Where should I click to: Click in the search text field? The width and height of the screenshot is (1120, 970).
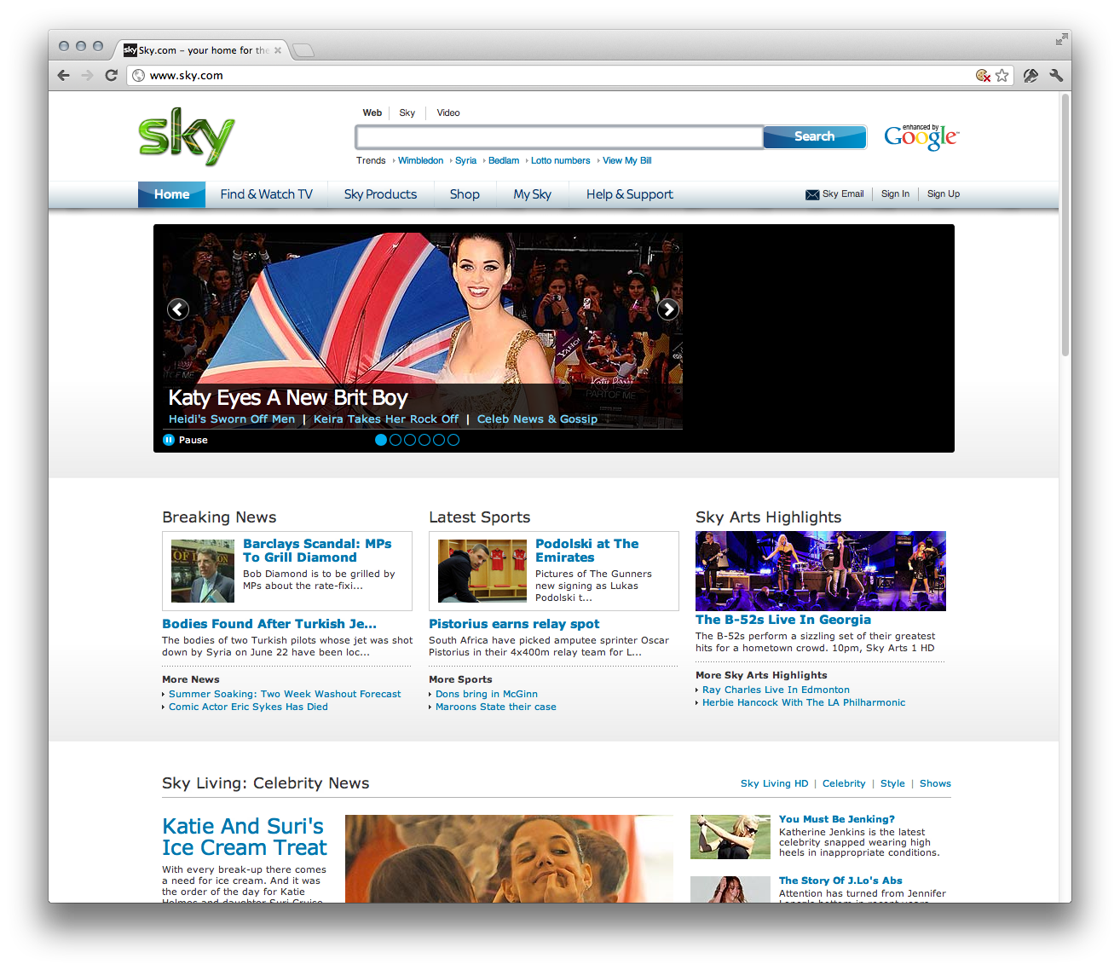click(x=559, y=136)
